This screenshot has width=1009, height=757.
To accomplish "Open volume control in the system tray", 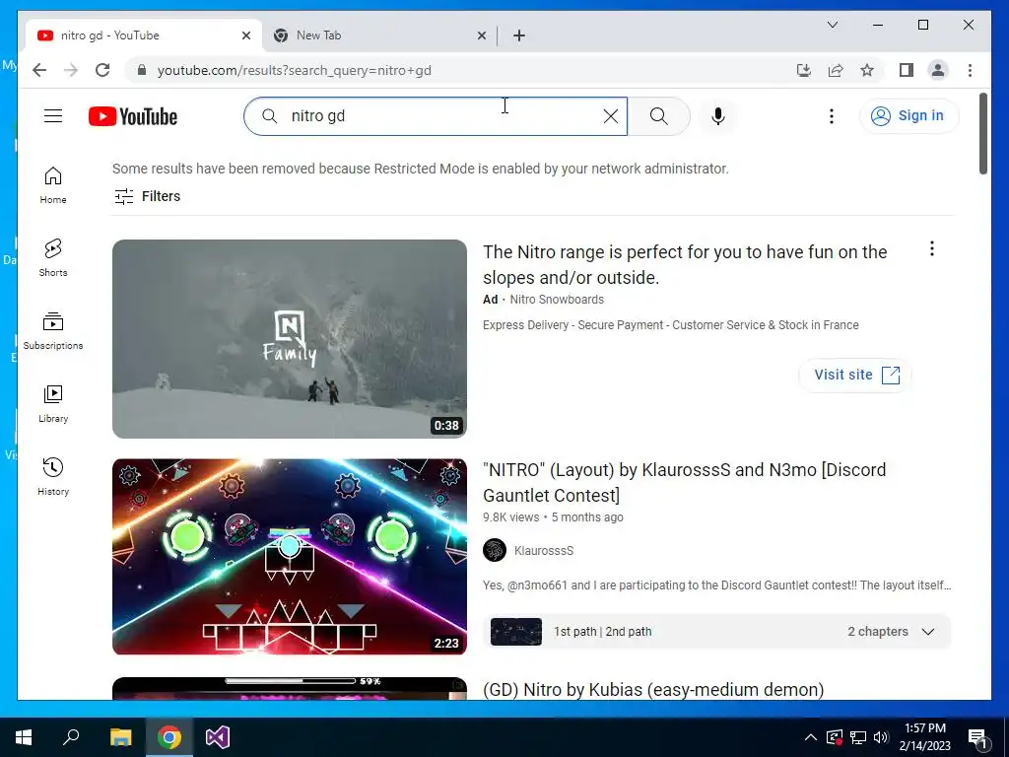I will pyautogui.click(x=881, y=737).
